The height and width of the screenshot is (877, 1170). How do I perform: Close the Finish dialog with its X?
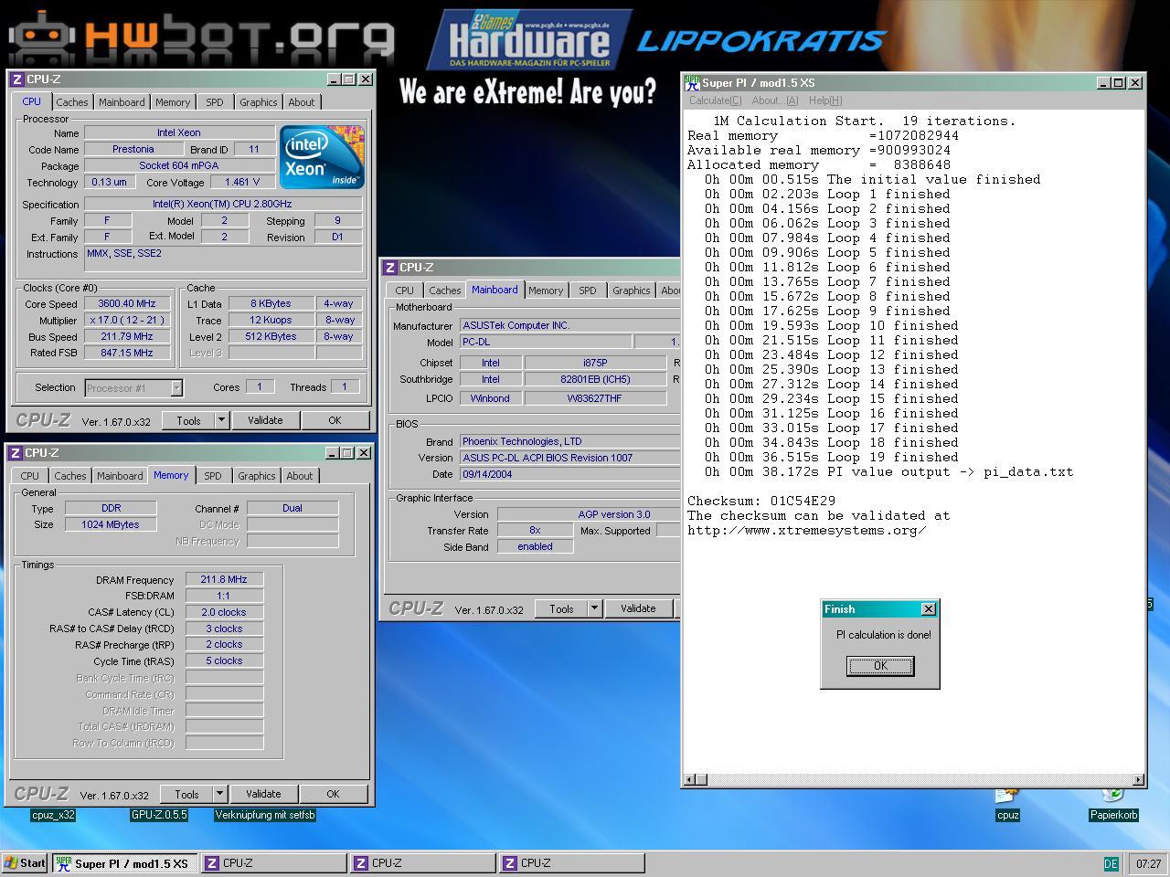tap(929, 609)
